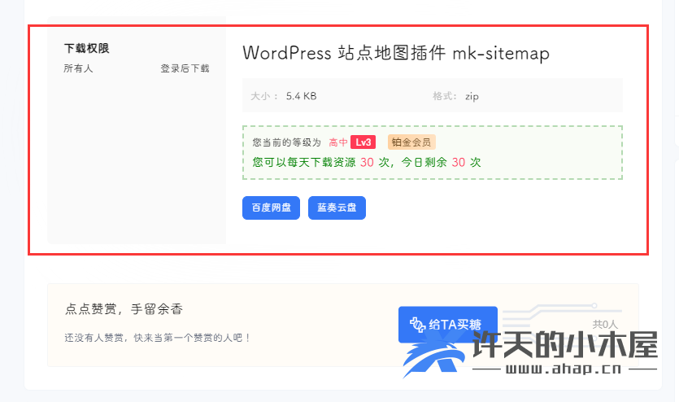
Task: Click the 所有人 label
Action: click(78, 68)
